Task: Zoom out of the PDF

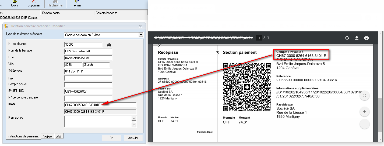Action: pos(364,124)
